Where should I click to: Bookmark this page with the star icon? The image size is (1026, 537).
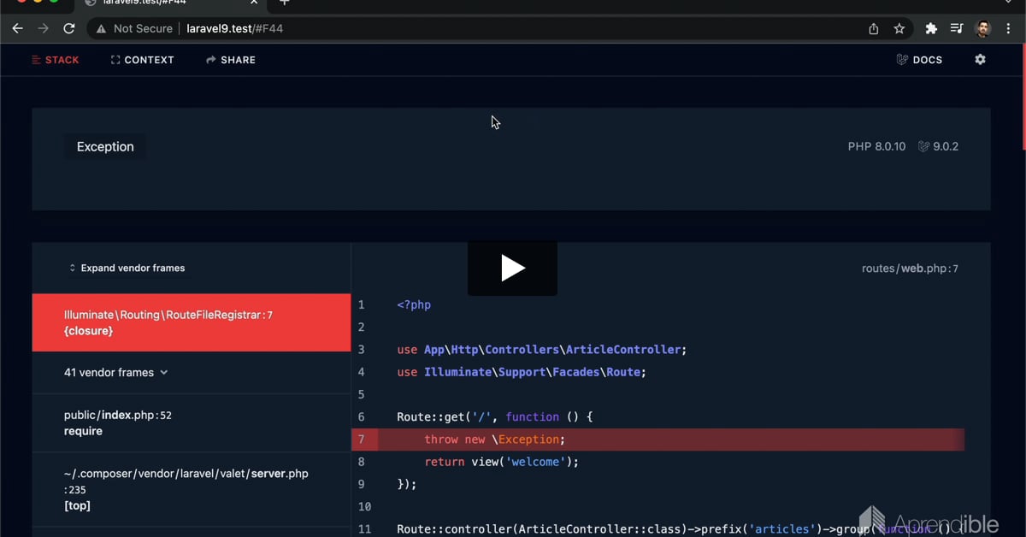coord(899,28)
